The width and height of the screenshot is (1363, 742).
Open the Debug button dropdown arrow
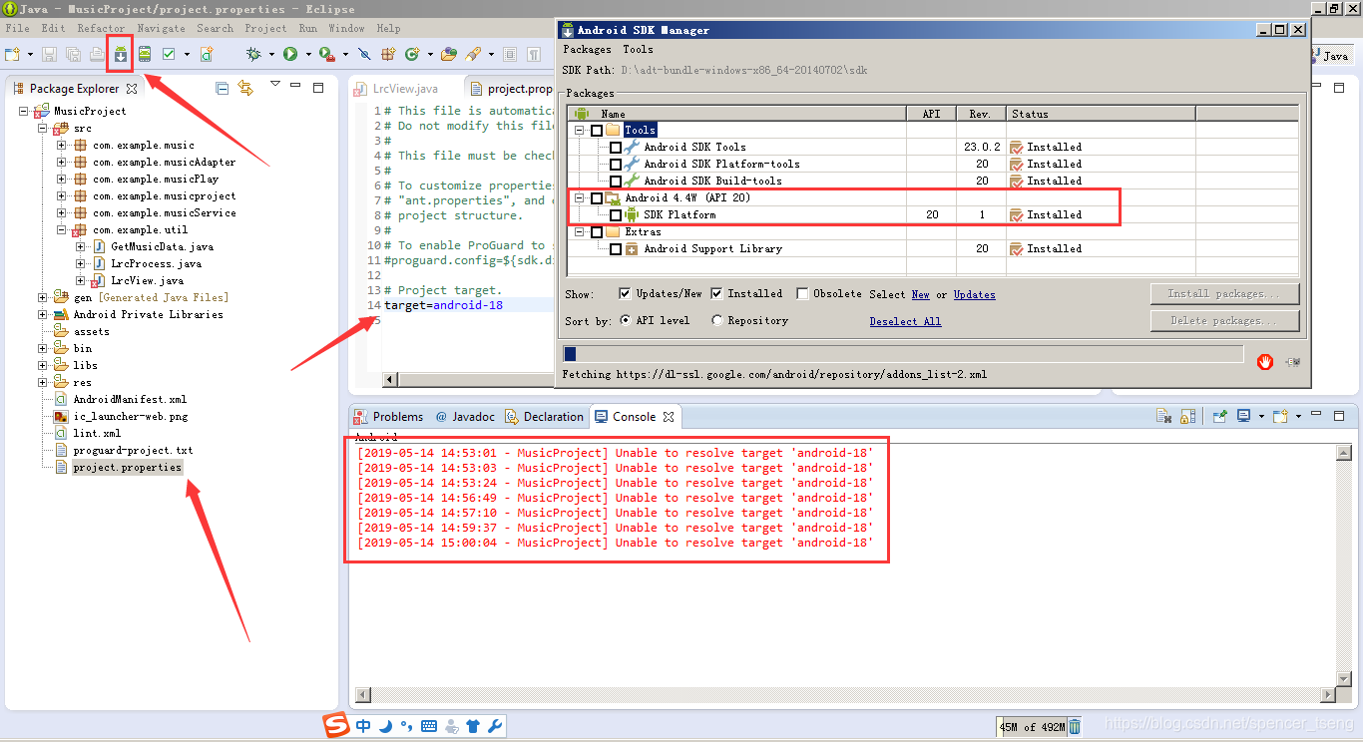coord(272,54)
